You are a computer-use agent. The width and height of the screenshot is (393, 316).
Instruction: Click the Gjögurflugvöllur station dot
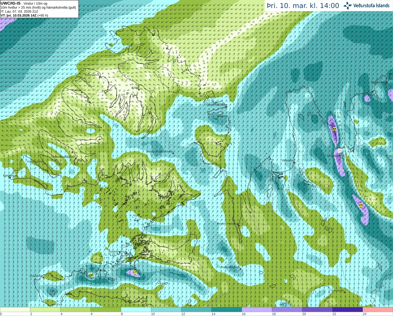tap(226, 106)
